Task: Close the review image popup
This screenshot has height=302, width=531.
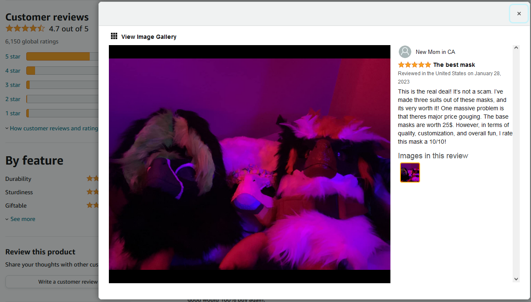Action: click(x=519, y=14)
